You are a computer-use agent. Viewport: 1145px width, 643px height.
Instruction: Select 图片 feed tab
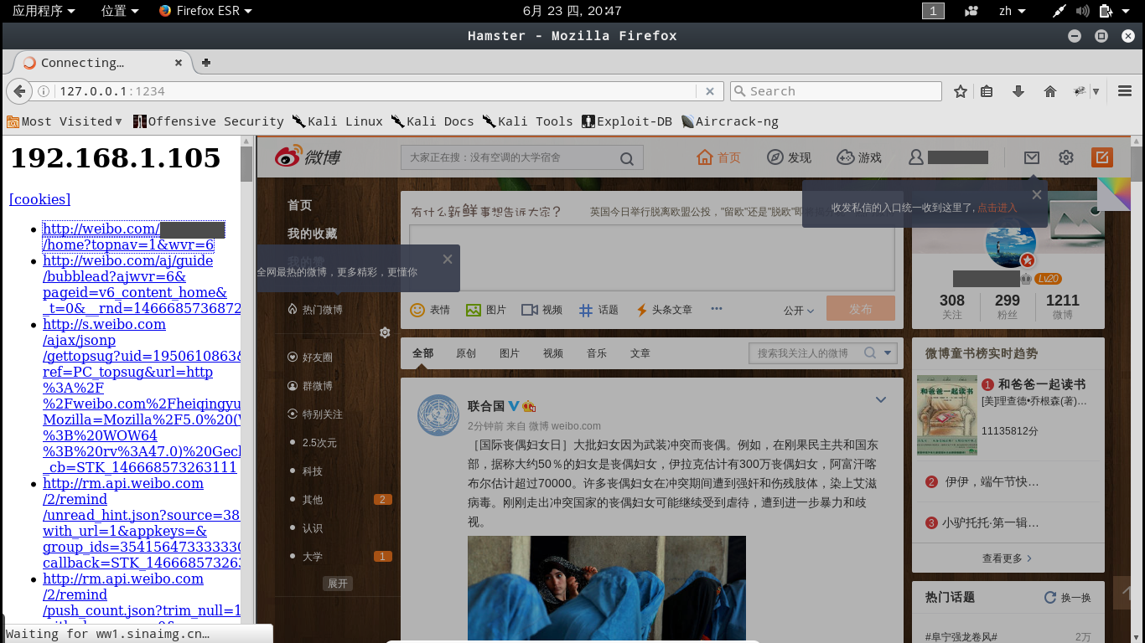coord(510,353)
